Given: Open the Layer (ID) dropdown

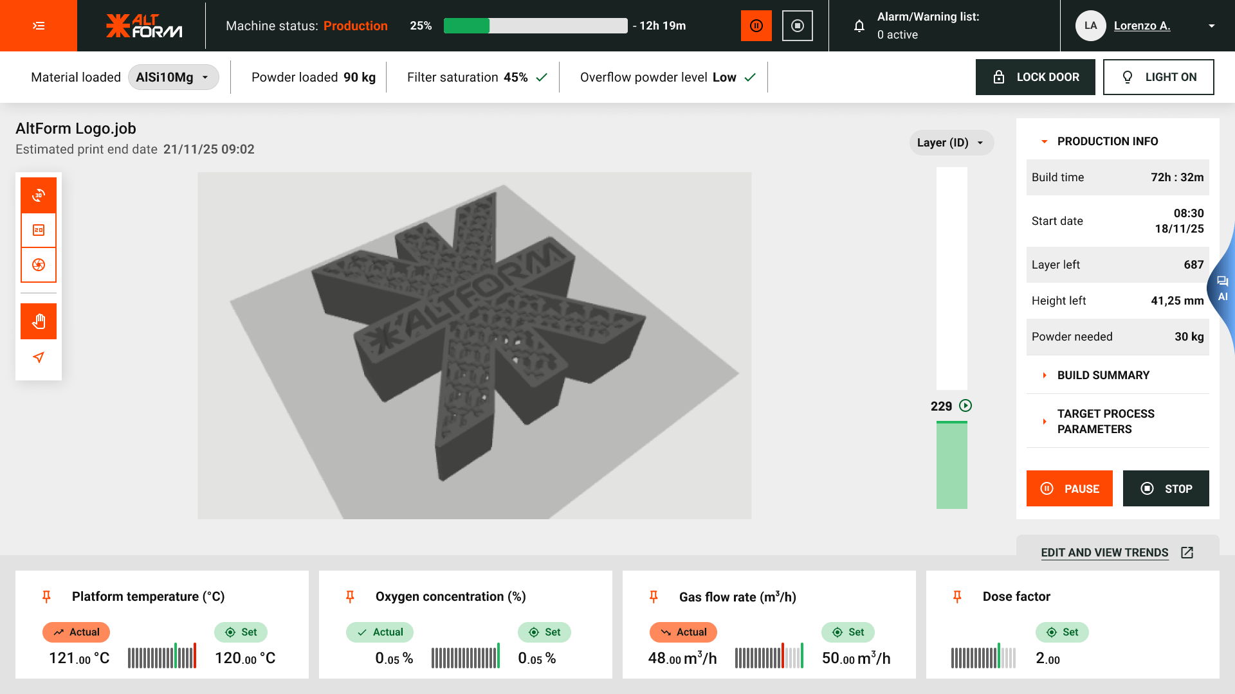Looking at the screenshot, I should [951, 143].
